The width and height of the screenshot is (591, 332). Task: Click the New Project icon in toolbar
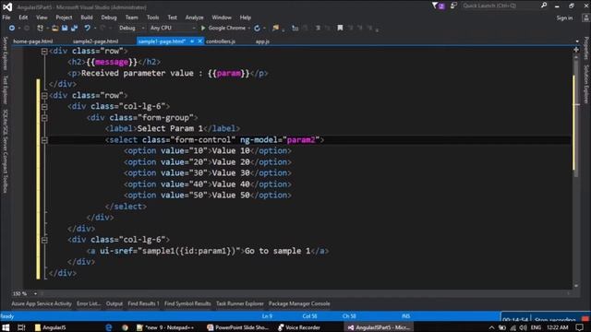point(40,29)
